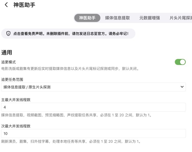
Task: Open the 元数据增强 tab
Action: coord(149,18)
